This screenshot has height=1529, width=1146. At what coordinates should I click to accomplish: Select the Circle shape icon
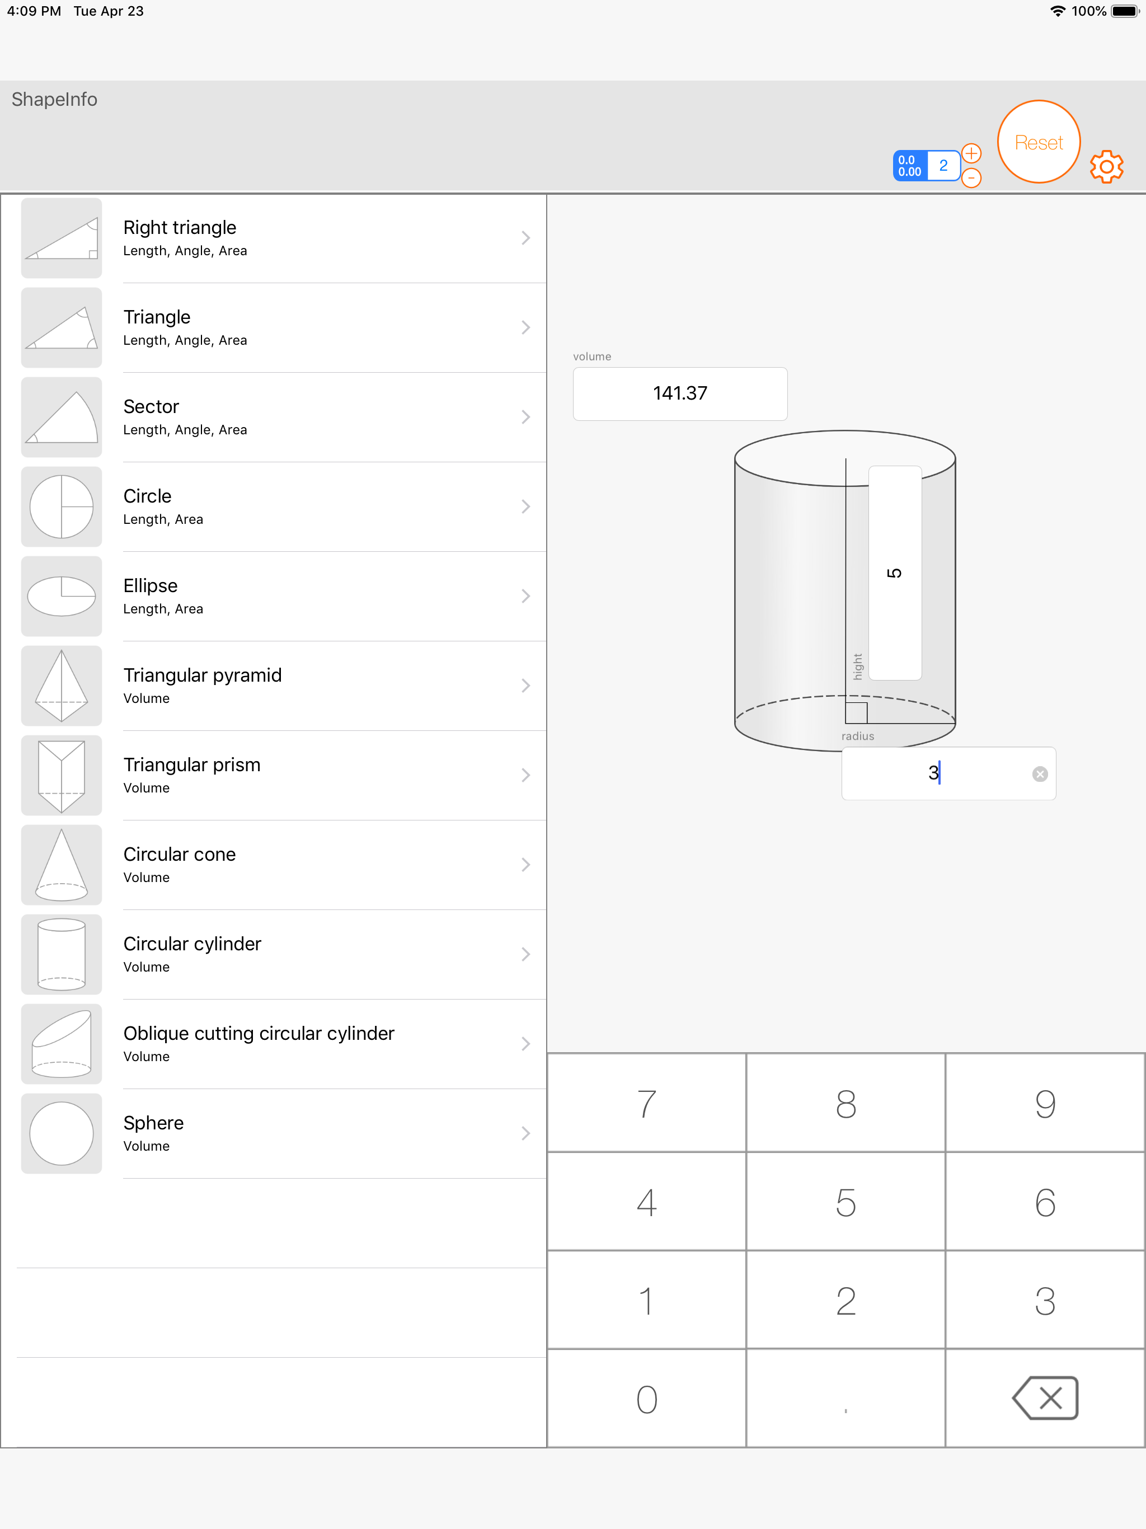click(62, 506)
